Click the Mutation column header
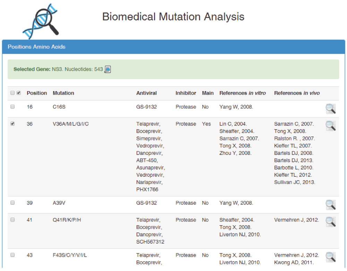This screenshot has width=347, height=271. pyautogui.click(x=63, y=93)
